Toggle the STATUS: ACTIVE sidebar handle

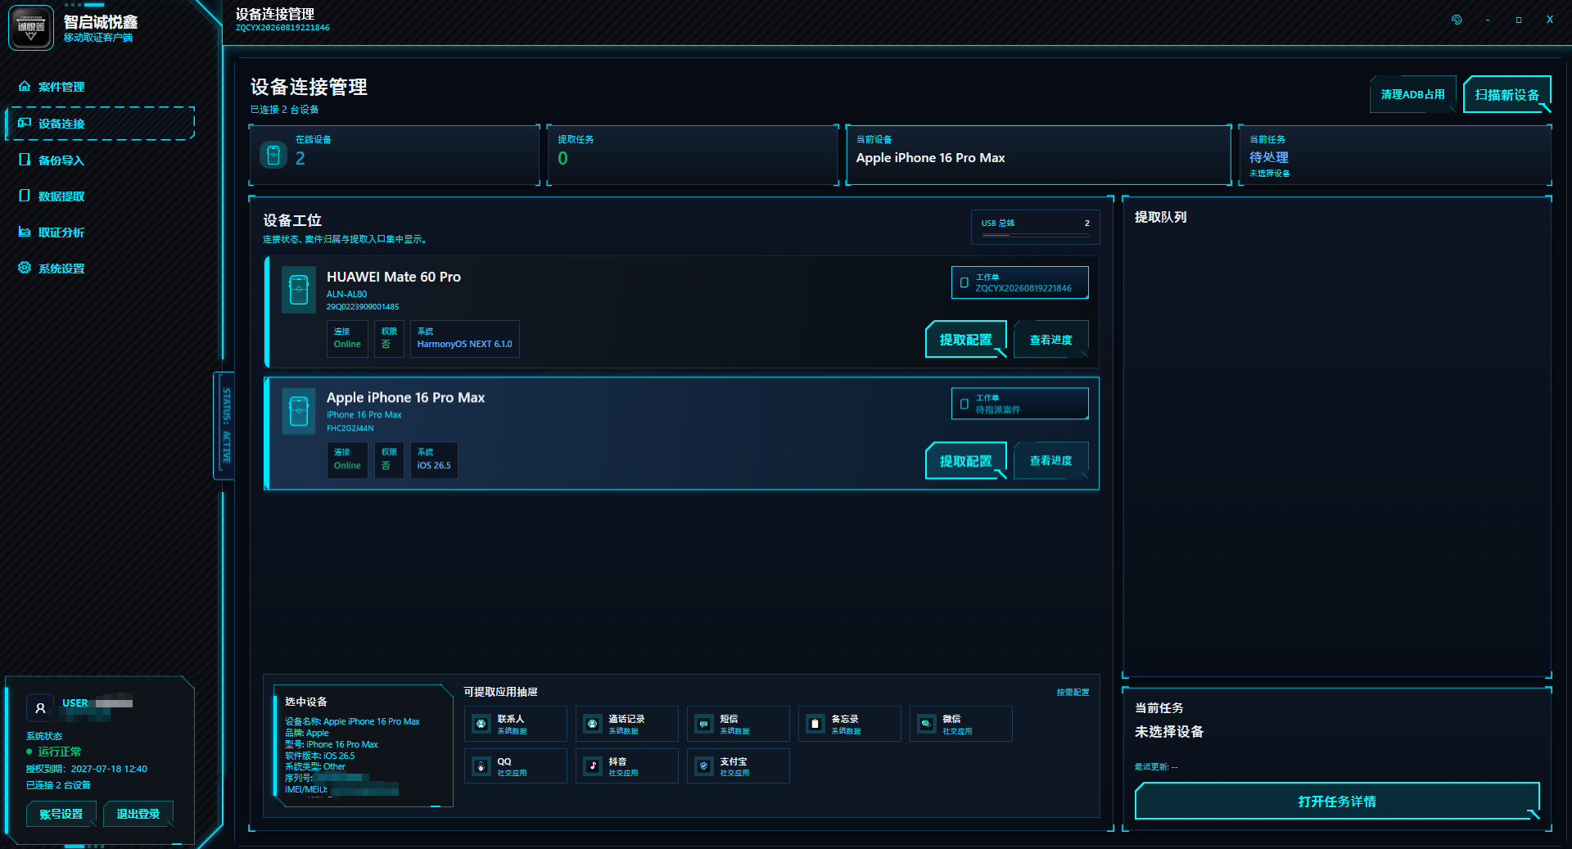click(226, 426)
